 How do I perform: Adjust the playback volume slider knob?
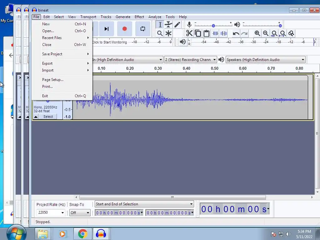(x=280, y=26)
